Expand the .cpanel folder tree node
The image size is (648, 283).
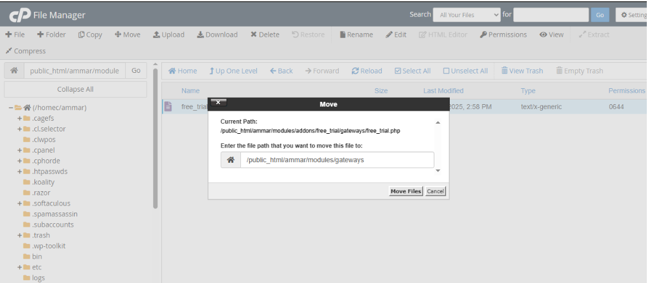tap(20, 150)
